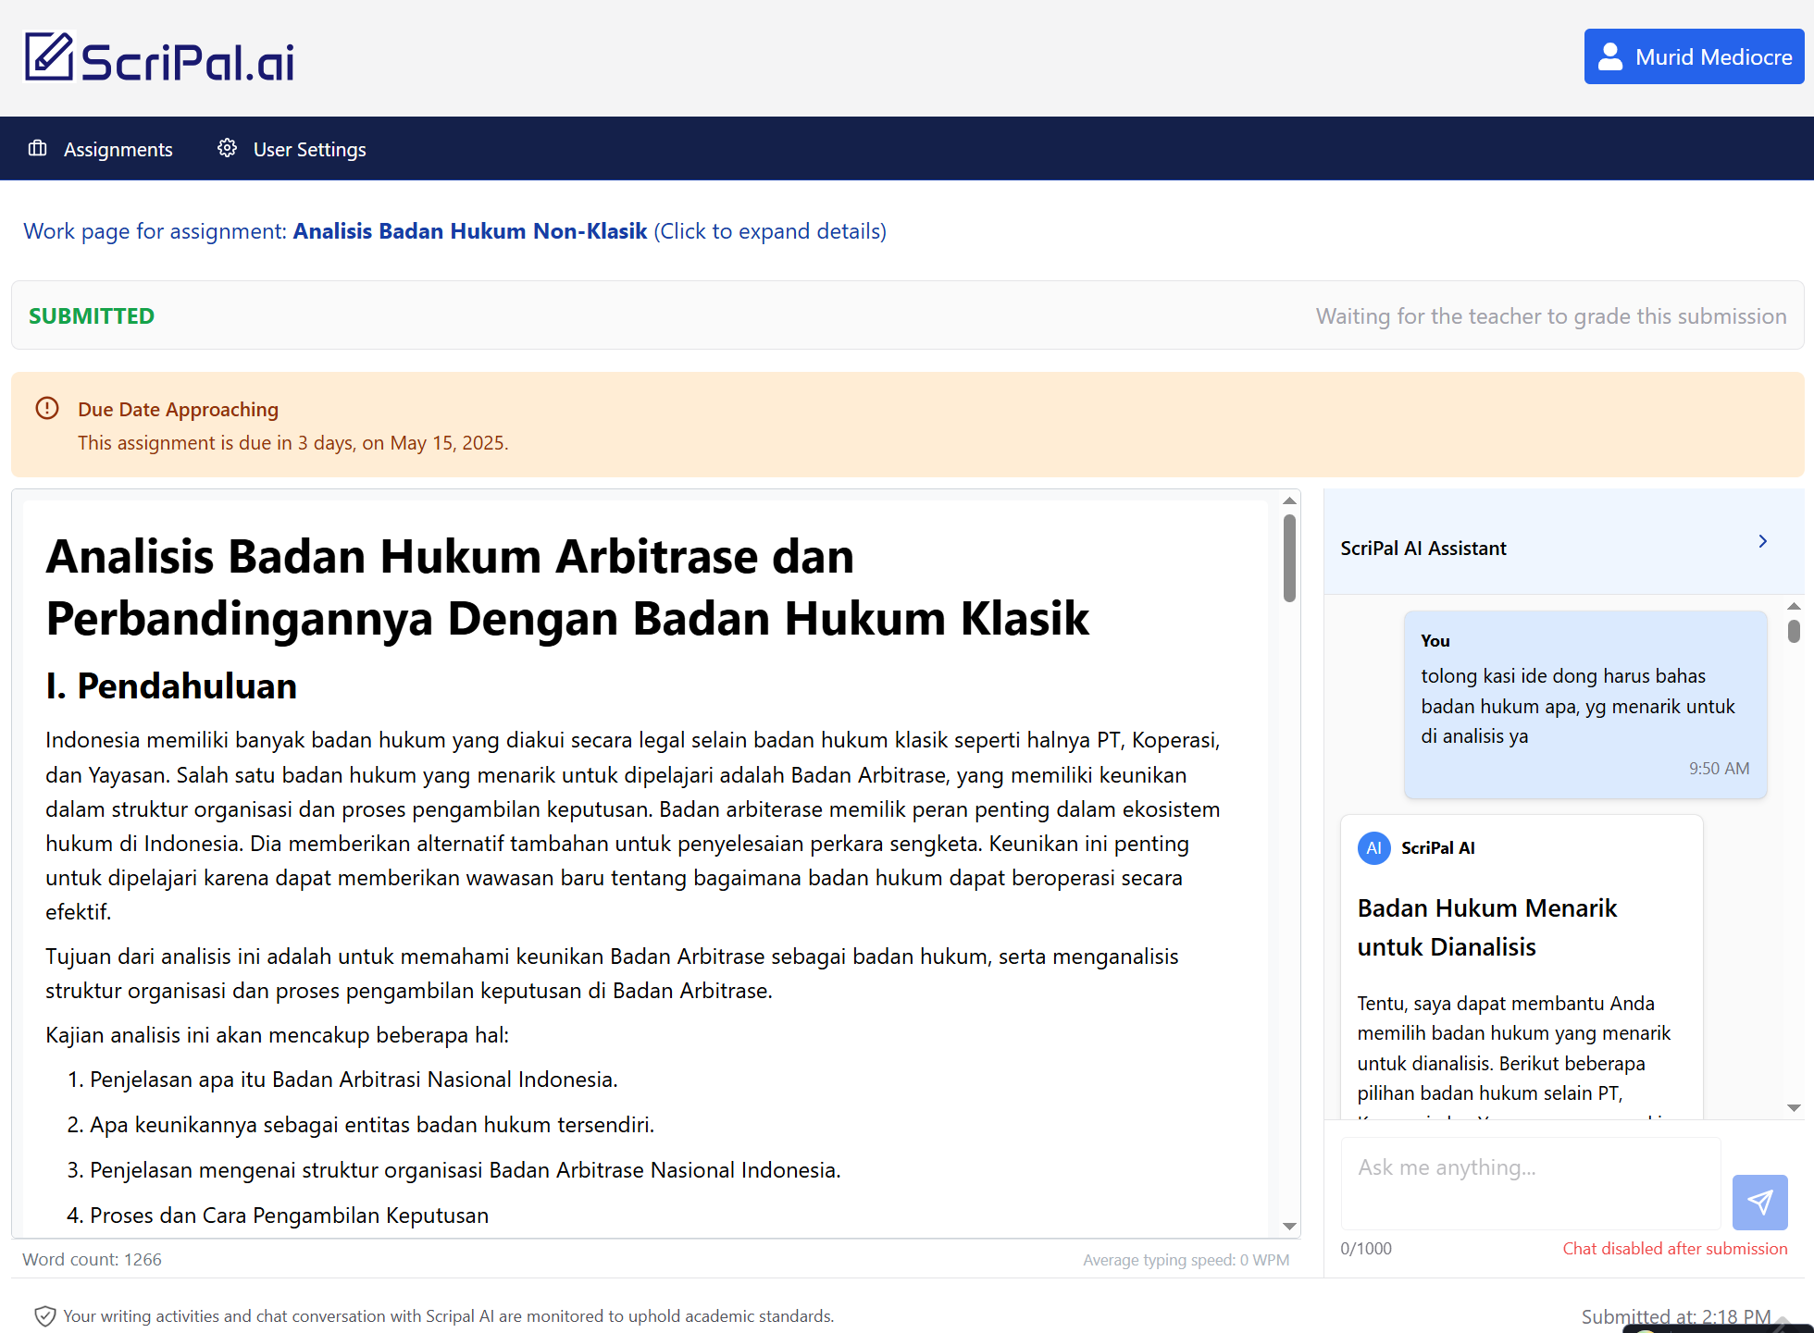The width and height of the screenshot is (1814, 1333).
Task: Click the user profile icon beside Murid Mediocre
Action: pos(1611,56)
